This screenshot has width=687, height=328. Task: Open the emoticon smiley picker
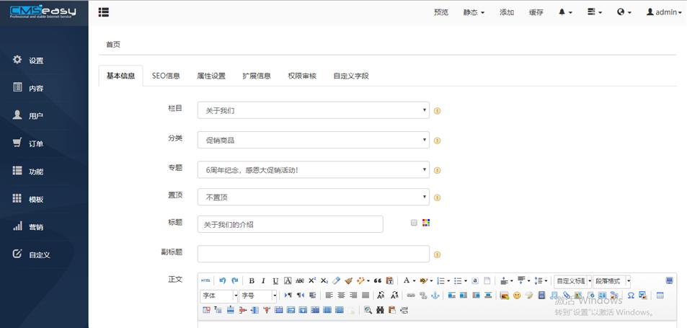517,296
